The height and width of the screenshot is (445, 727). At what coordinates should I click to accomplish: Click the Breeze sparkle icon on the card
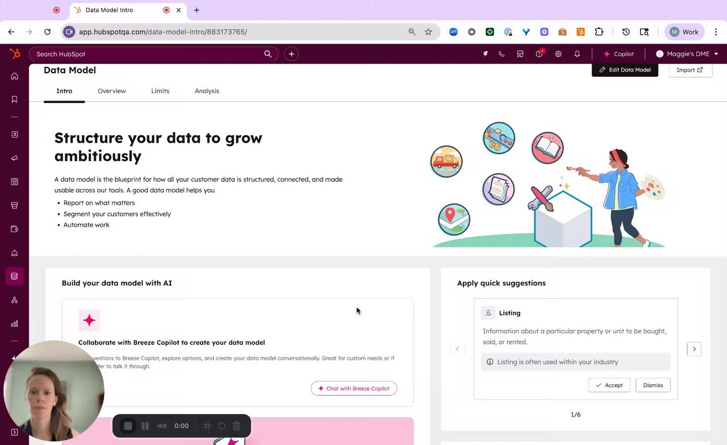point(89,321)
